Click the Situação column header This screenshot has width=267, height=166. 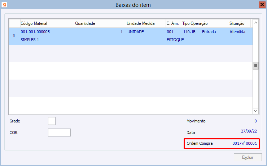[237, 23]
